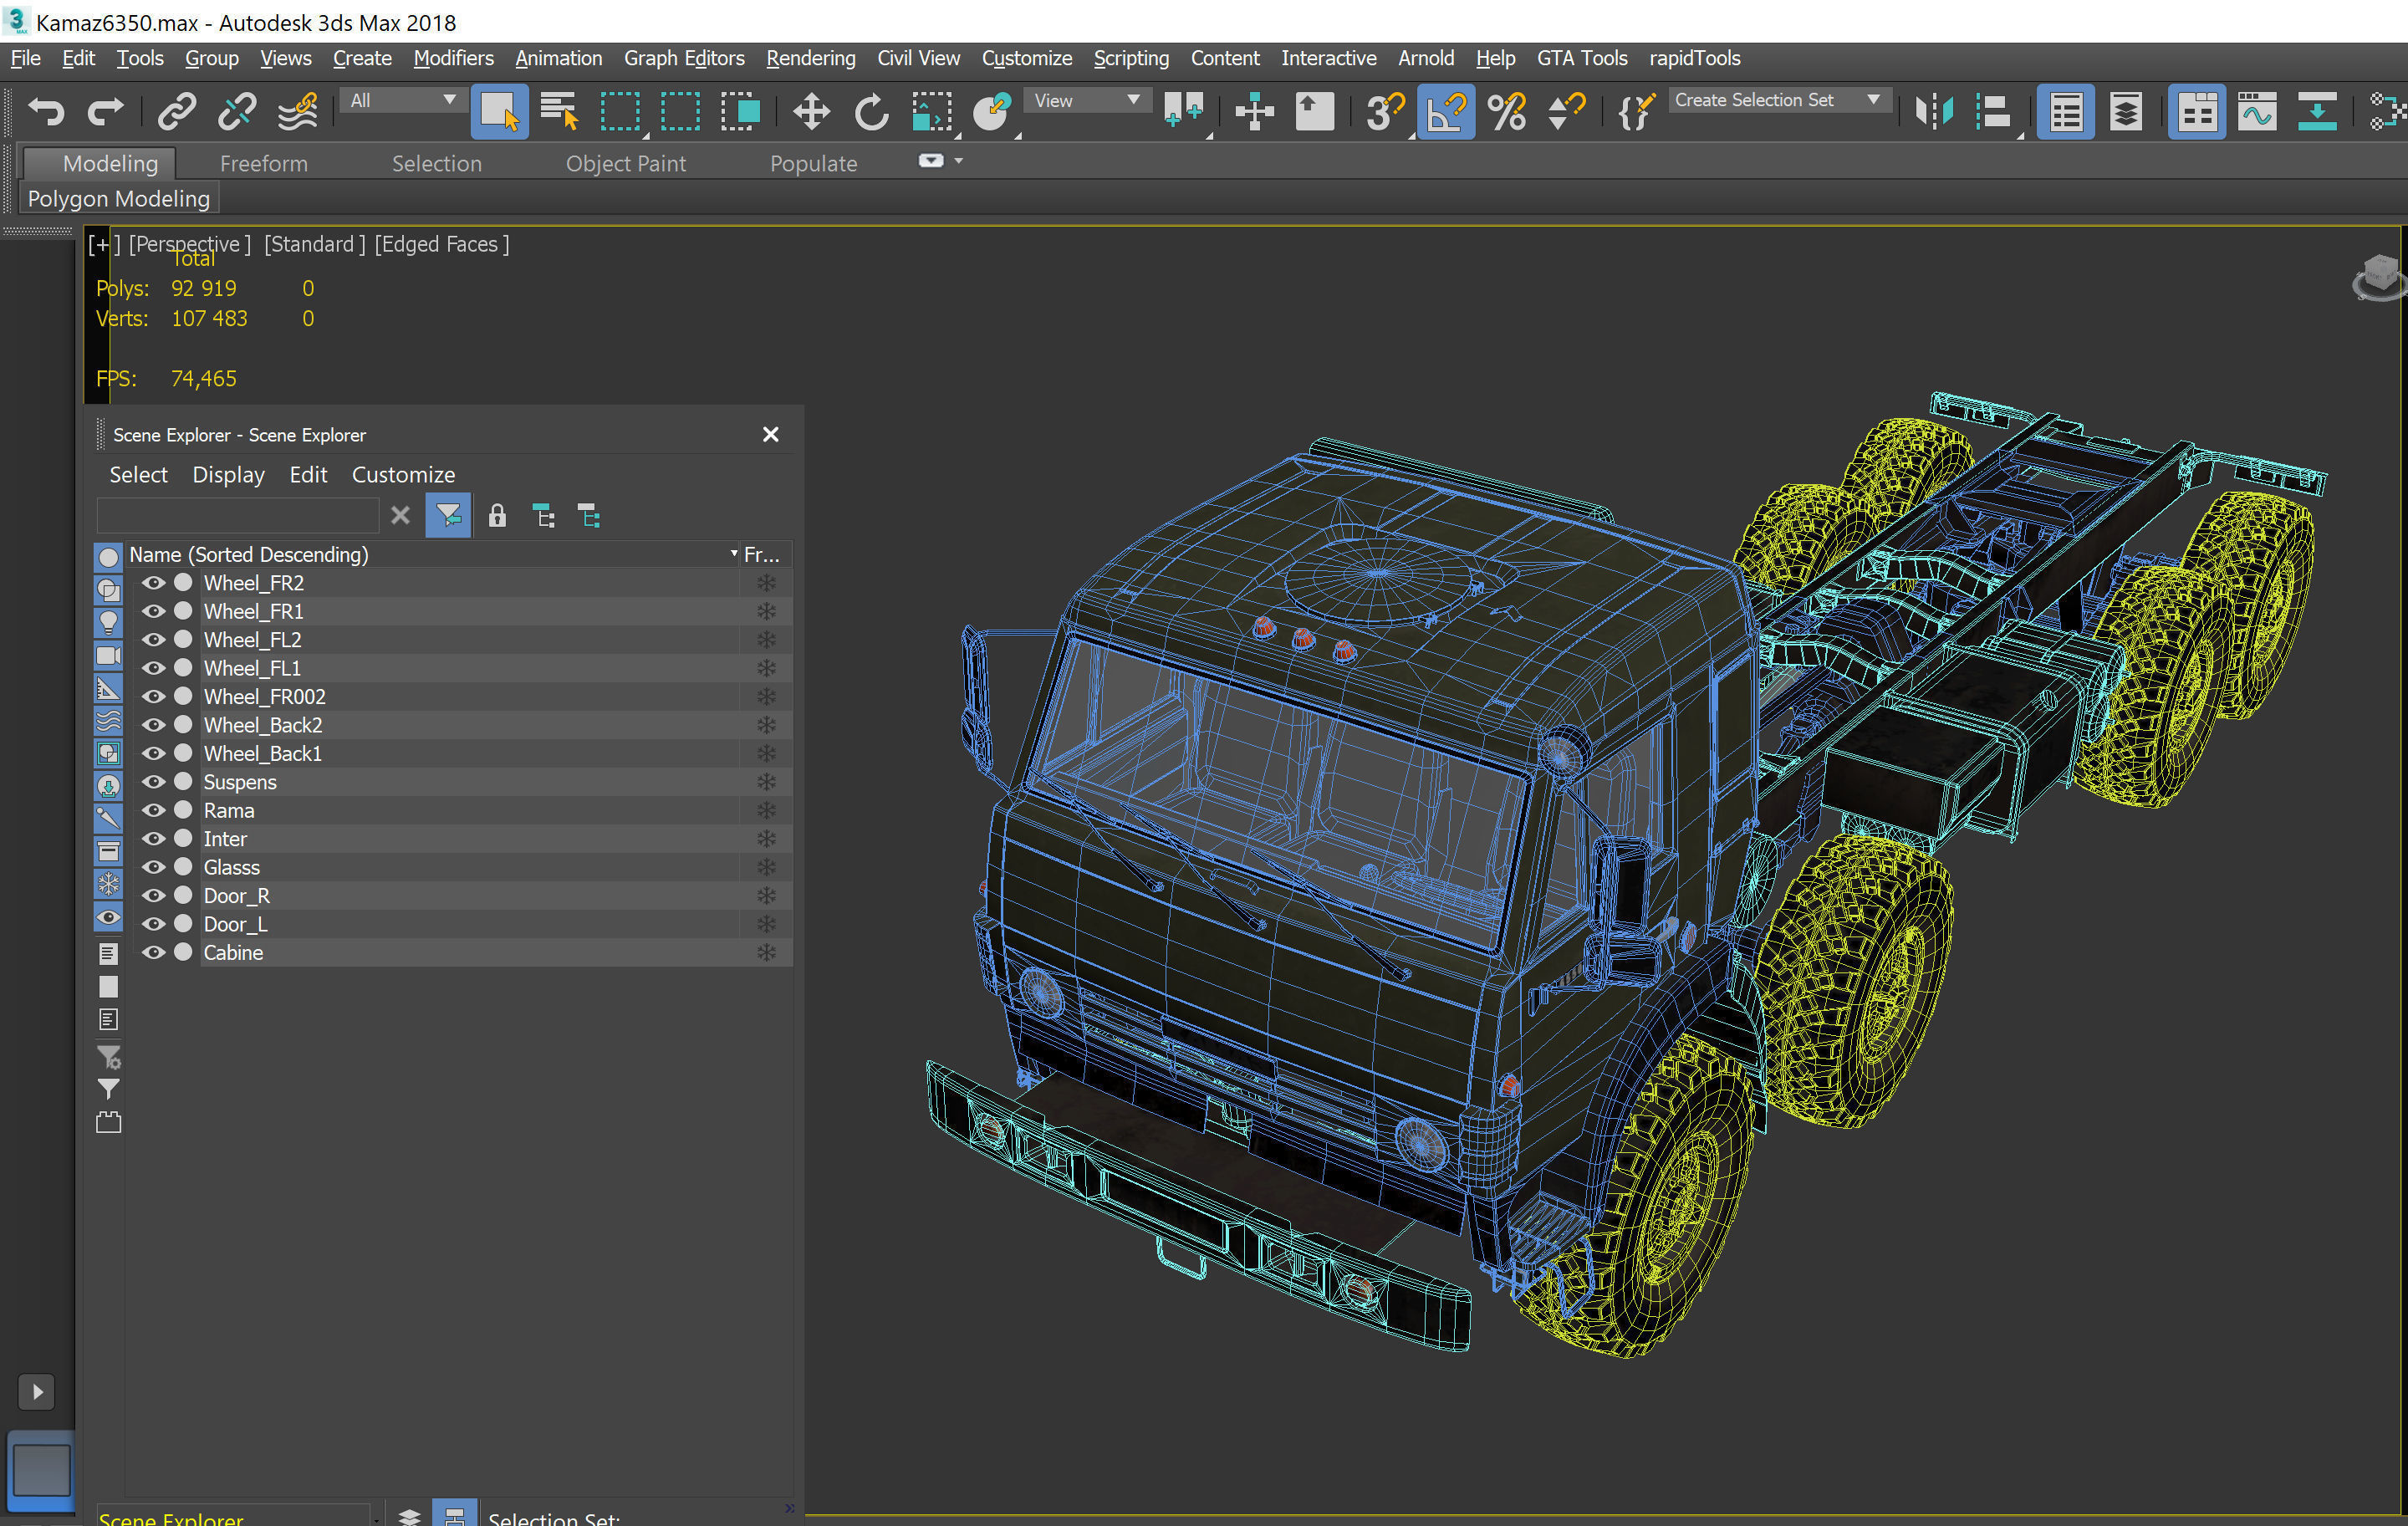Image resolution: width=2408 pixels, height=1526 pixels.
Task: Click the Polygon Modeling button
Action: (118, 198)
